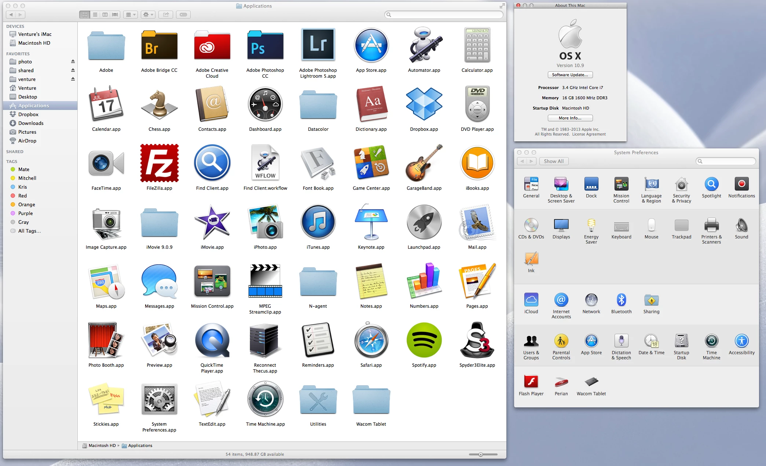This screenshot has width=766, height=466.
Task: Switch Finder to Cover Flow view
Action: pos(115,15)
